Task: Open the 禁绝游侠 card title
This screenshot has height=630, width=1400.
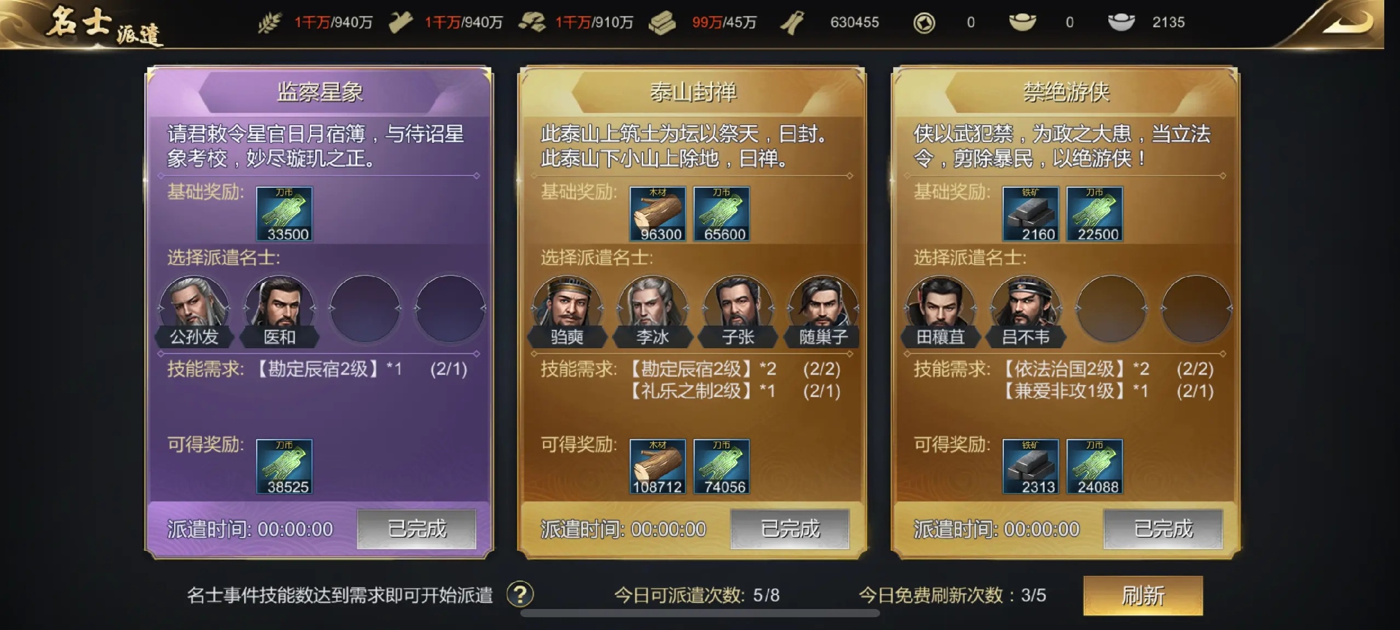Action: [1066, 92]
